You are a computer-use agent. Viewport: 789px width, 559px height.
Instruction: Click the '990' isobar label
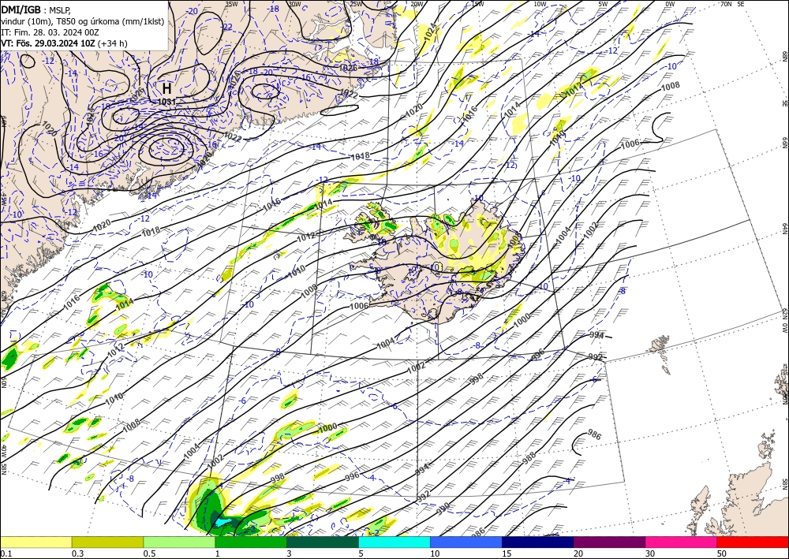click(x=443, y=509)
